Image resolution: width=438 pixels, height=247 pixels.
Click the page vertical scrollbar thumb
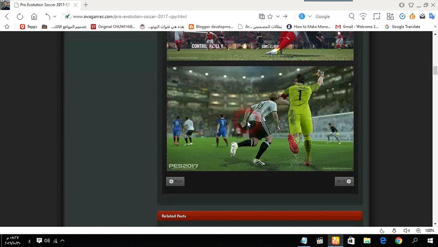(435, 70)
